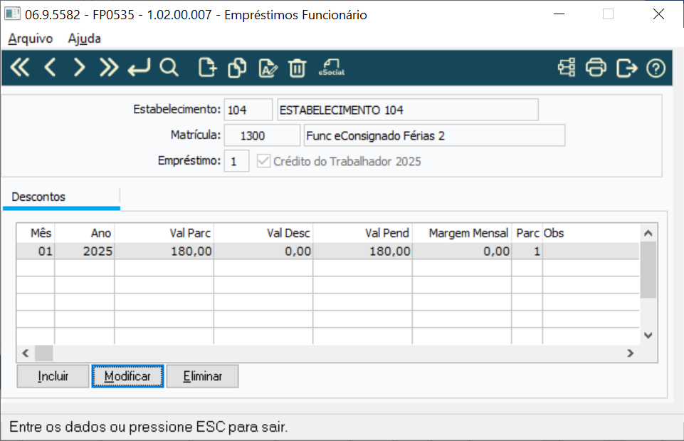Go to the next record
This screenshot has width=684, height=441.
[79, 68]
